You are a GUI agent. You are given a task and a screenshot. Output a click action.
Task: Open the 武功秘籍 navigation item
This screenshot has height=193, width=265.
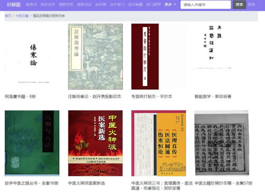[x=135, y=5]
